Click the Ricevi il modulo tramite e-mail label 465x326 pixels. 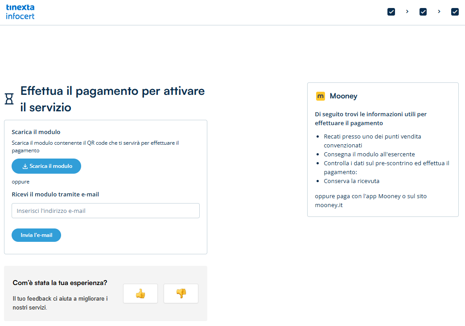click(55, 194)
